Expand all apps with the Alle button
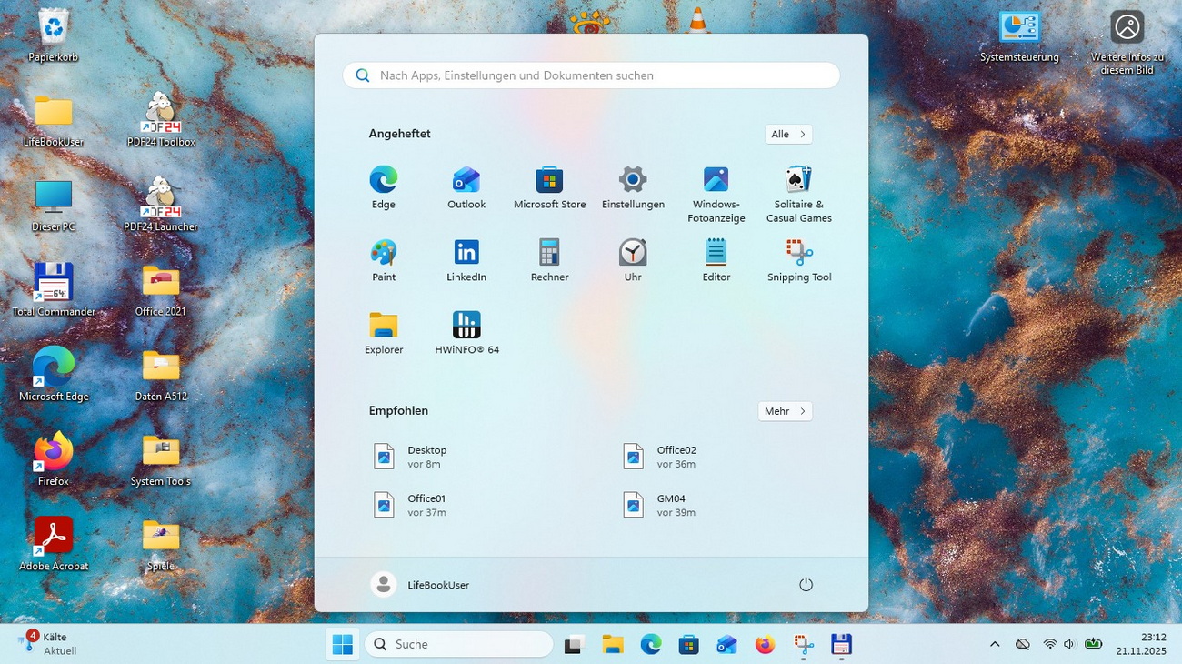1182x664 pixels. click(788, 135)
